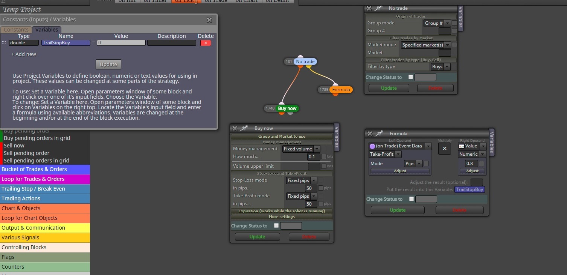Image resolution: width=567 pixels, height=275 pixels.
Task: Delete the TrailStopBuy variable with red X
Action: point(206,43)
